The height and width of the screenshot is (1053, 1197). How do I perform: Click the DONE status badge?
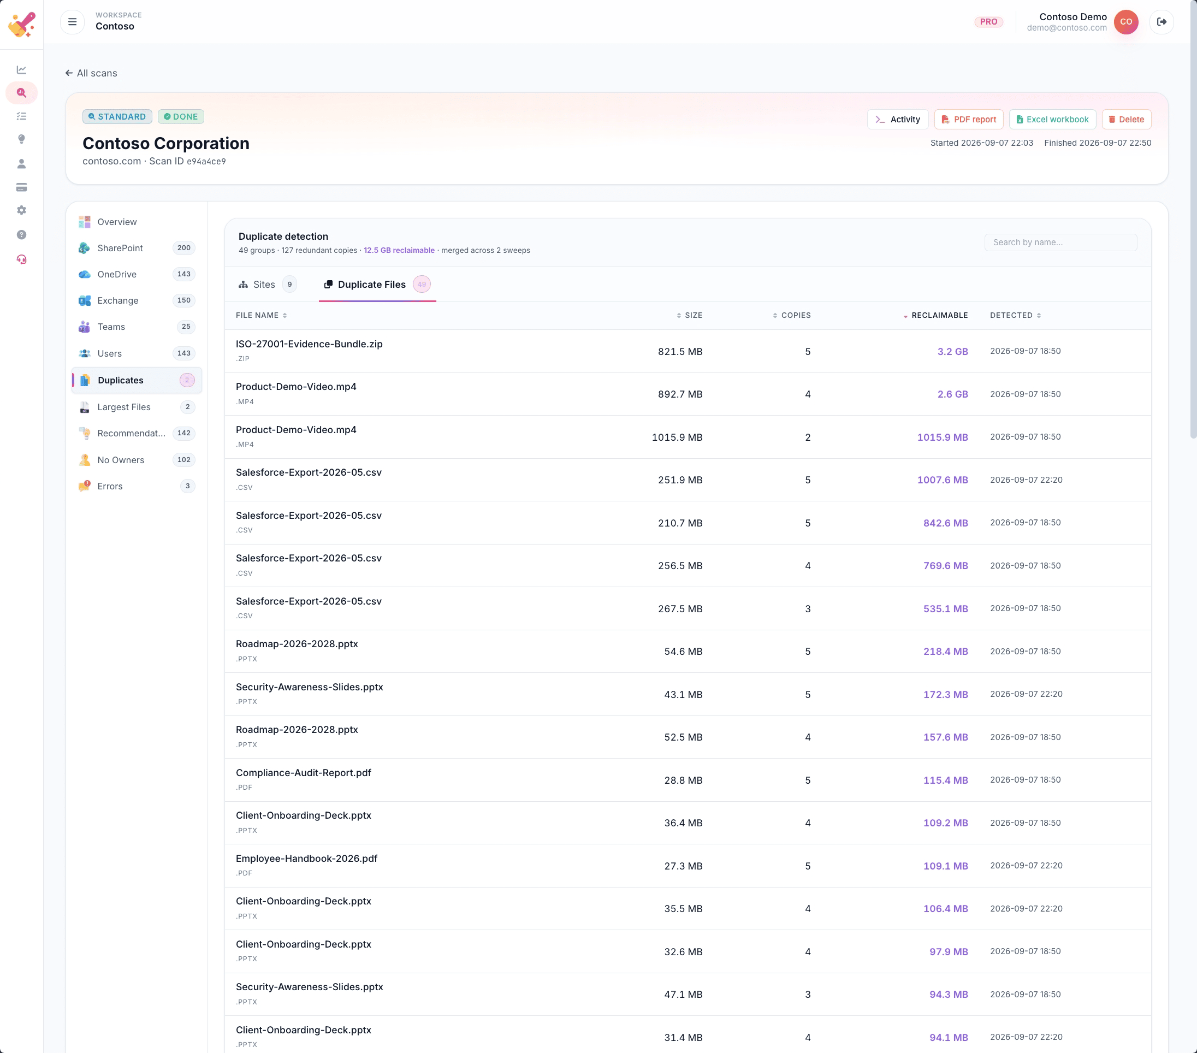[x=181, y=116]
